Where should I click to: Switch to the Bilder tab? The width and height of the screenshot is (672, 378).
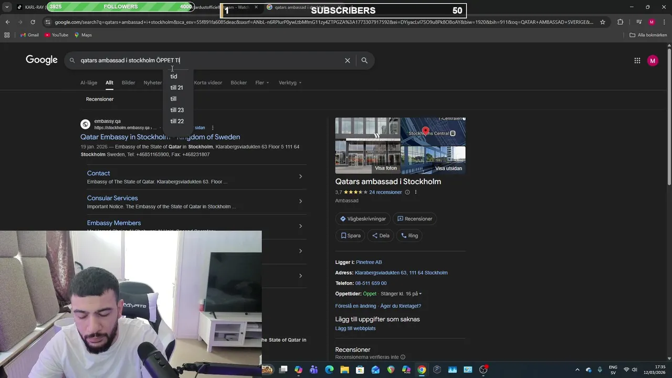pyautogui.click(x=128, y=82)
